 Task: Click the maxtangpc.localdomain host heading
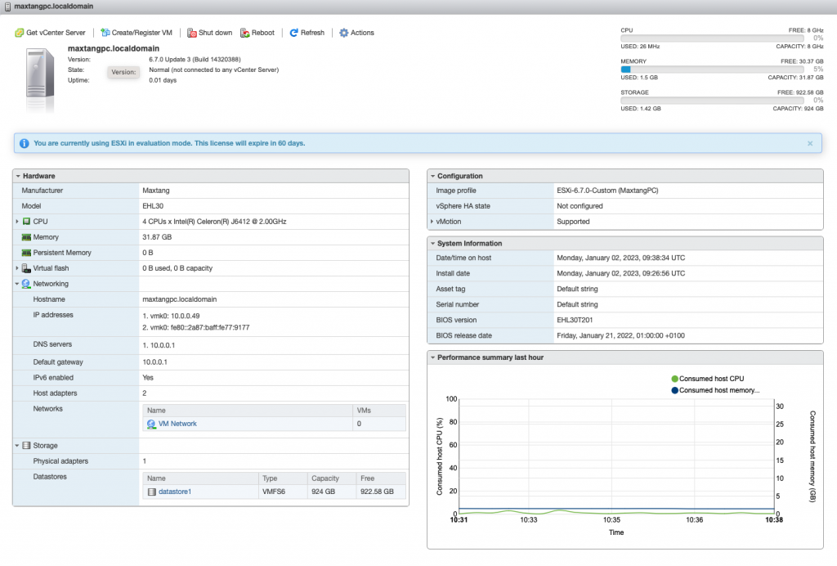(114, 48)
